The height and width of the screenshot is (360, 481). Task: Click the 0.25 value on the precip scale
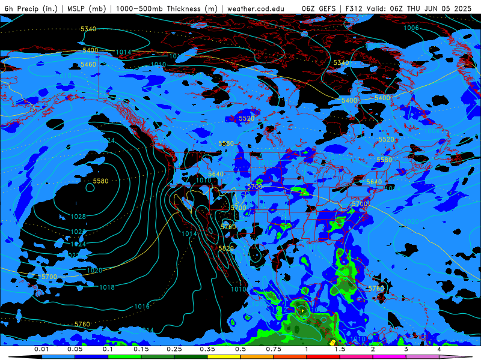tap(174, 349)
